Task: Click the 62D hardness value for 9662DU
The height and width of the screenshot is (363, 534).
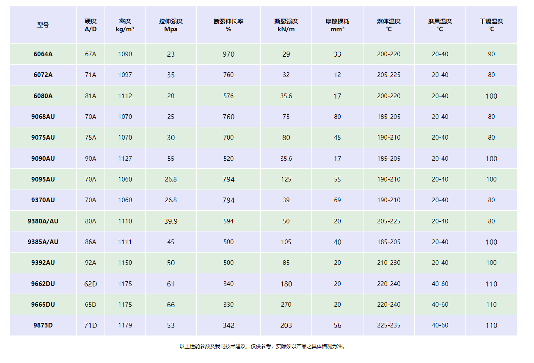Action: pyautogui.click(x=91, y=284)
